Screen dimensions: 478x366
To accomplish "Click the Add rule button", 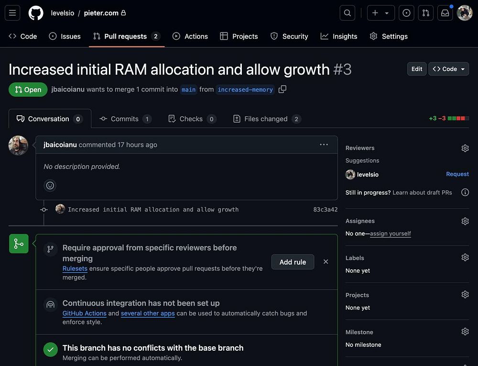I will [293, 262].
